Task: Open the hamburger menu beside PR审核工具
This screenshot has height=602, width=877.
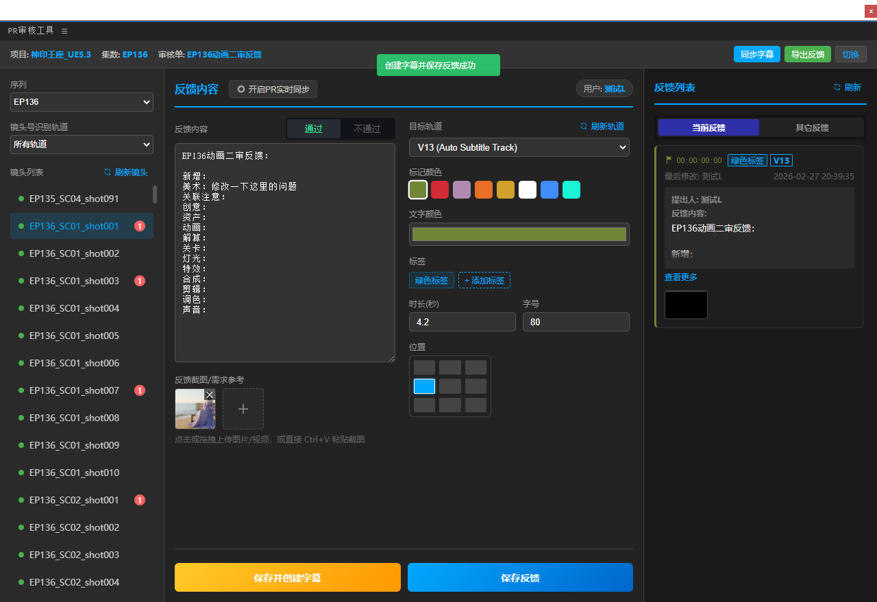Action: click(64, 31)
